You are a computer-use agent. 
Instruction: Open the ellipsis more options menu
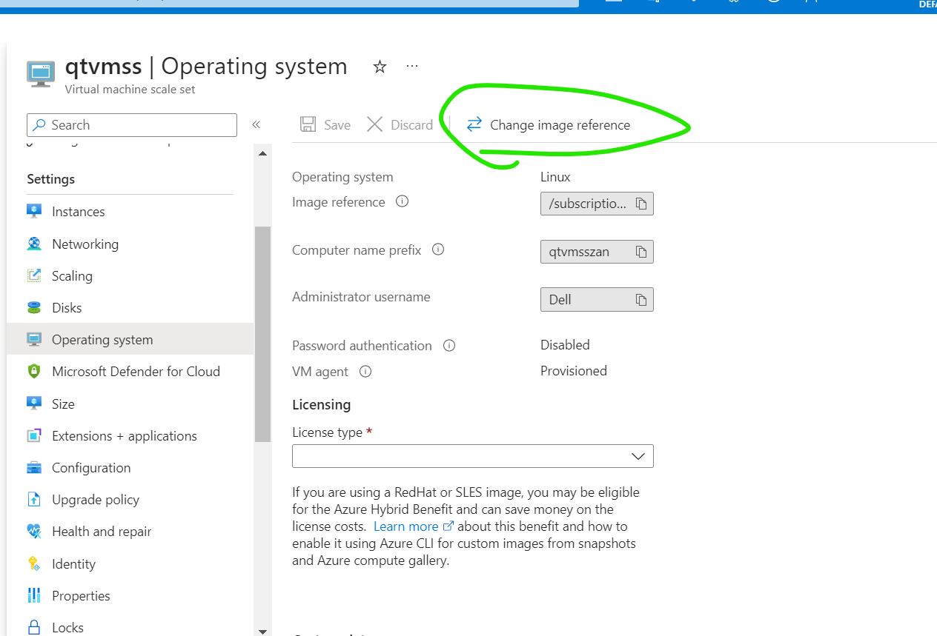pos(412,67)
